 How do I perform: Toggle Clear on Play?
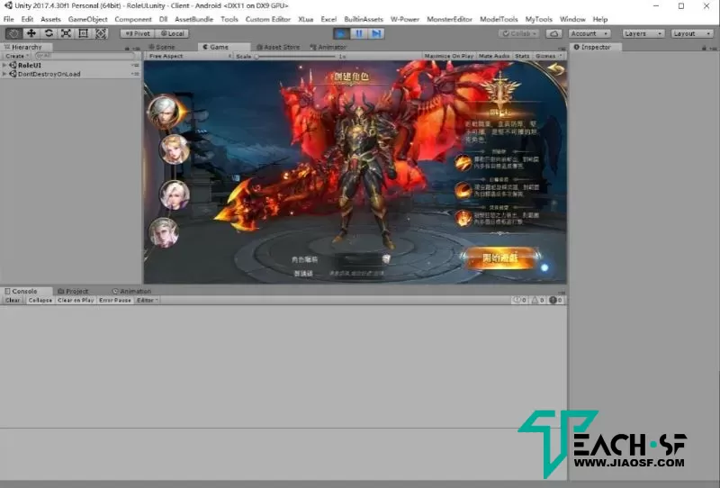tap(76, 300)
